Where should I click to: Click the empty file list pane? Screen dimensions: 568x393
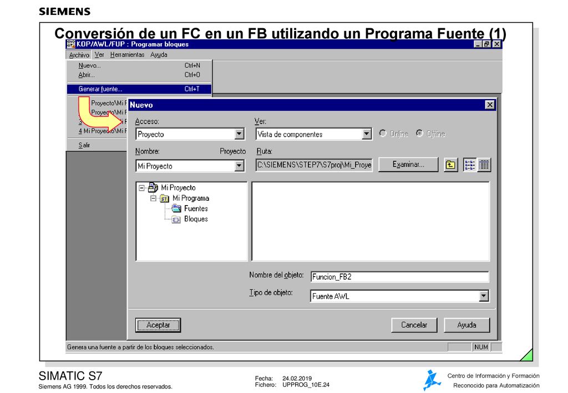click(x=371, y=221)
